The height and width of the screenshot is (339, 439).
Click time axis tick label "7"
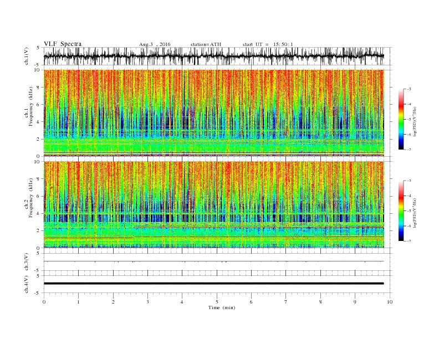point(286,302)
